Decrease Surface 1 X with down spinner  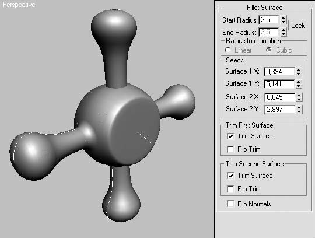click(299, 73)
